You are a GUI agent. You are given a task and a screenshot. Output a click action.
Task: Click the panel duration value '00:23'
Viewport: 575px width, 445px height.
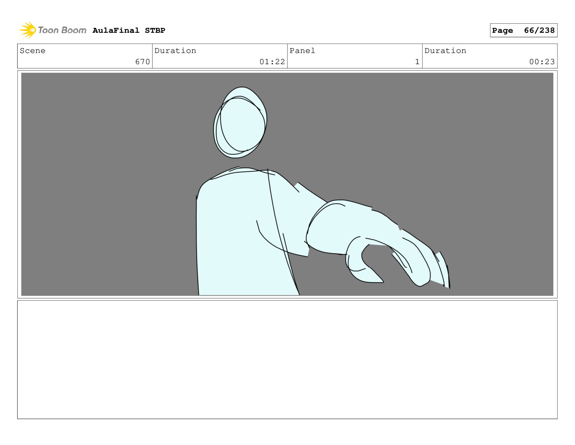coord(542,62)
